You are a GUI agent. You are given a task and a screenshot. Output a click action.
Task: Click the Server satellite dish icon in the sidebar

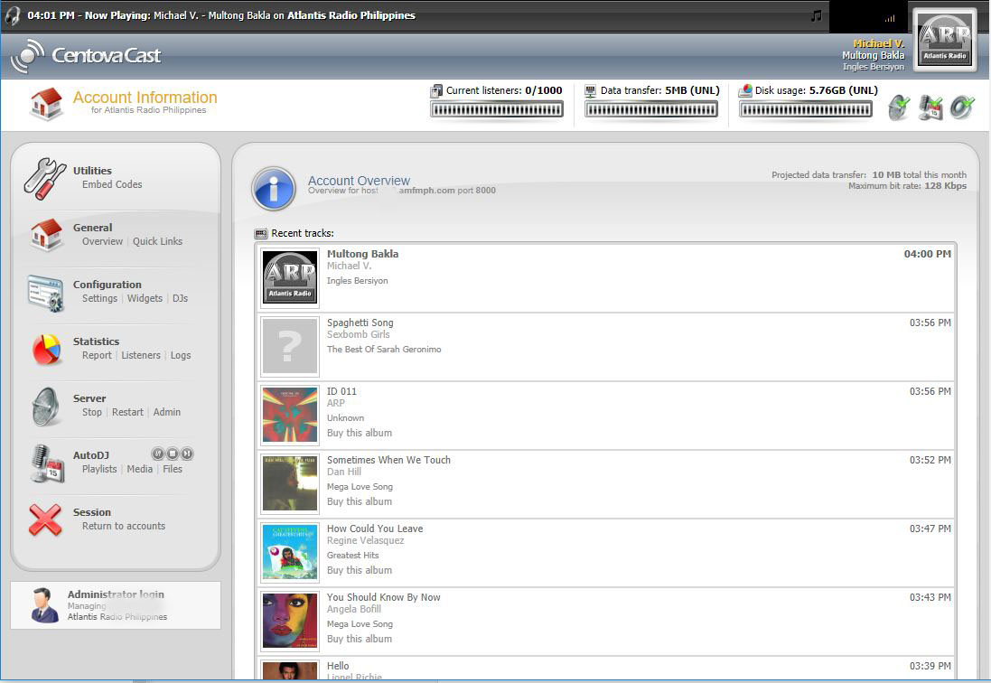click(x=45, y=407)
